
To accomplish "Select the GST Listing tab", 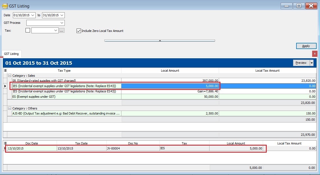I will [x=11, y=53].
